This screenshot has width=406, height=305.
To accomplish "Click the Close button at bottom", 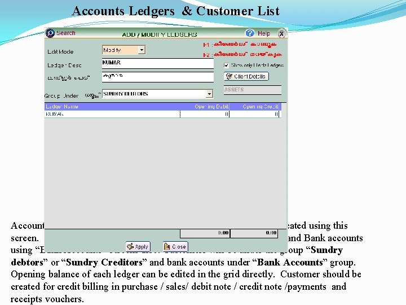I will [x=175, y=247].
